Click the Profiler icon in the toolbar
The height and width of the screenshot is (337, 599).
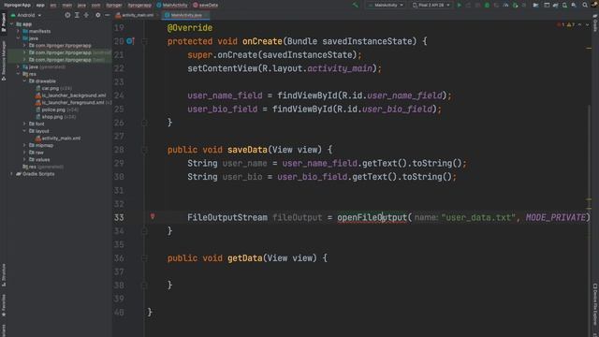(505, 5)
